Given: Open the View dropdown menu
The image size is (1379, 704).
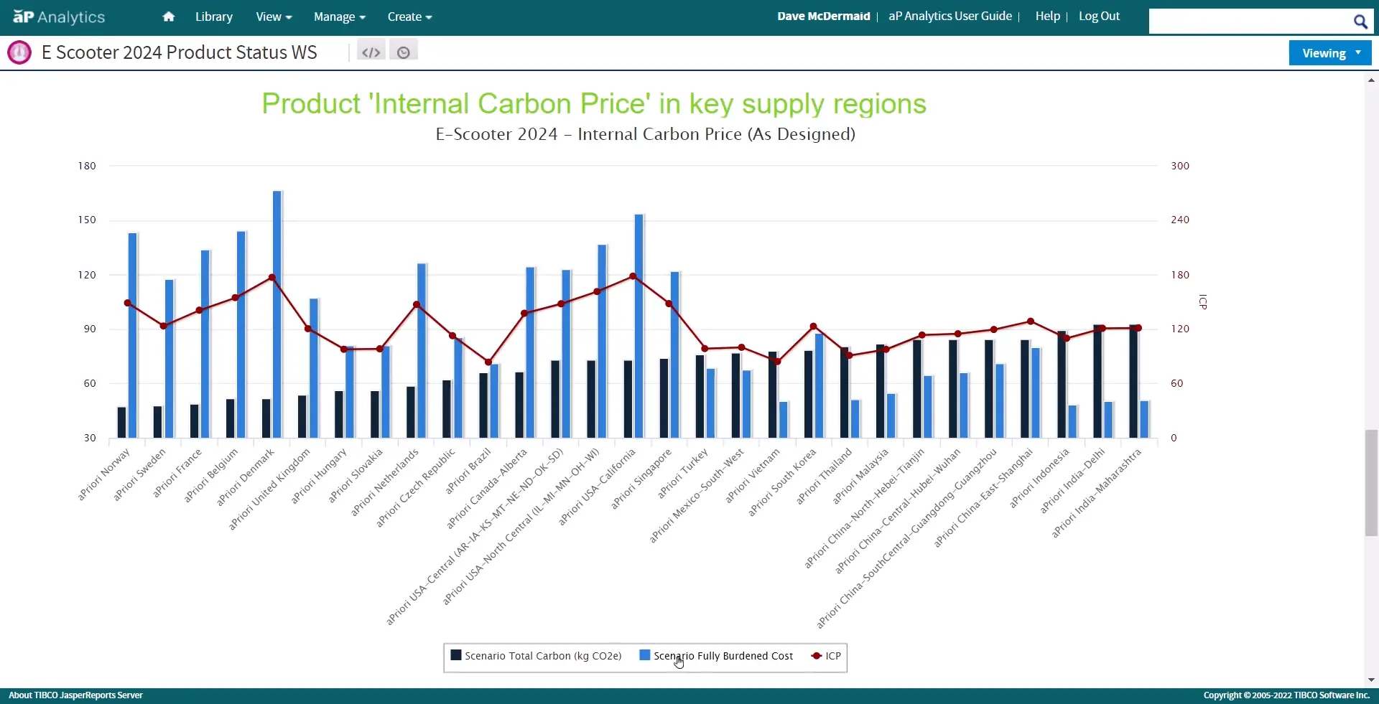Looking at the screenshot, I should tap(274, 17).
